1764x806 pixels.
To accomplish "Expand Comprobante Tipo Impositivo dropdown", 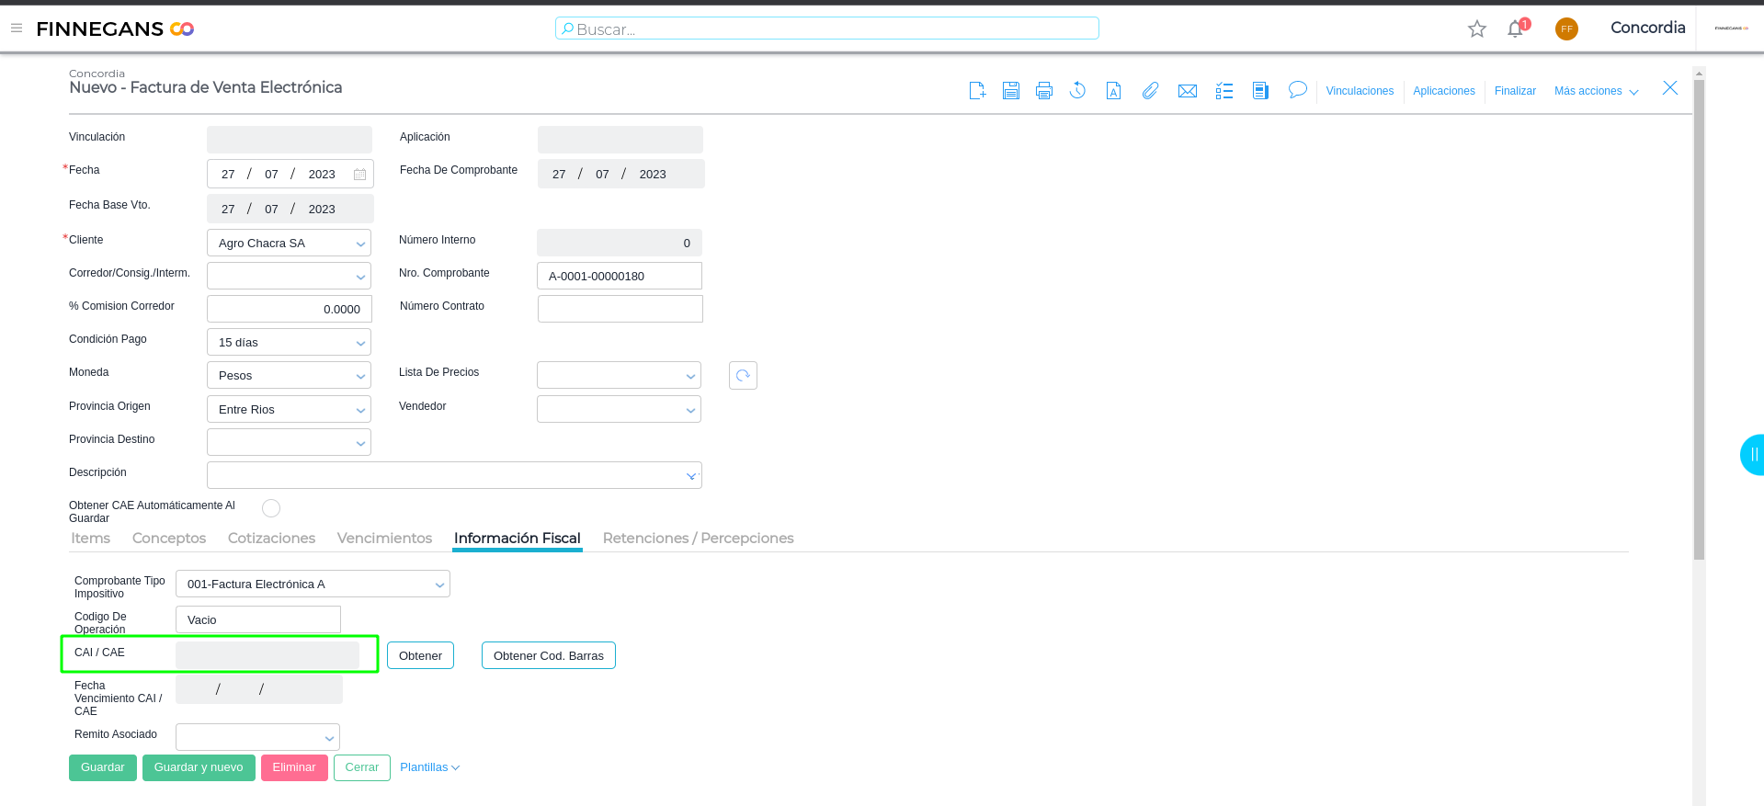I will point(439,585).
